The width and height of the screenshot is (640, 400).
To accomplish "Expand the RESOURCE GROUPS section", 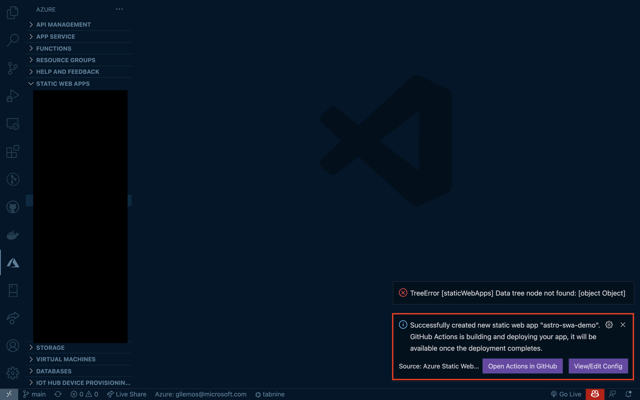I will [x=79, y=60].
